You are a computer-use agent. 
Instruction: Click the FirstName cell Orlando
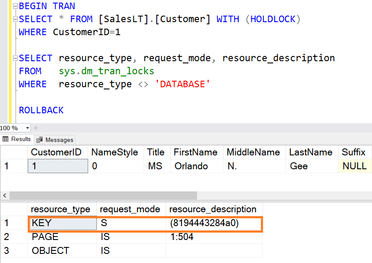coord(197,166)
